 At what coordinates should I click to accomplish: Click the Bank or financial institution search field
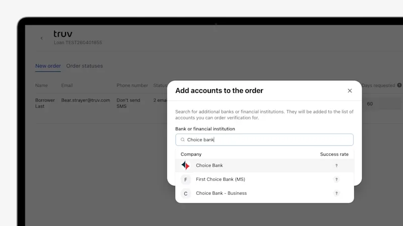point(264,140)
